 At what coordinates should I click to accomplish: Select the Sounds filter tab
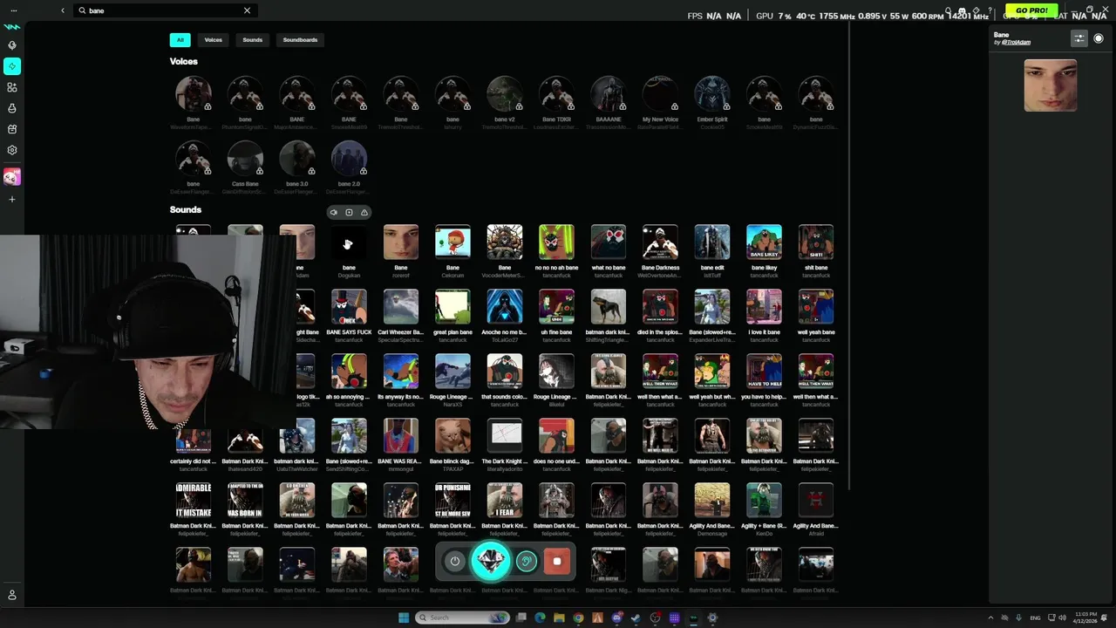(253, 40)
